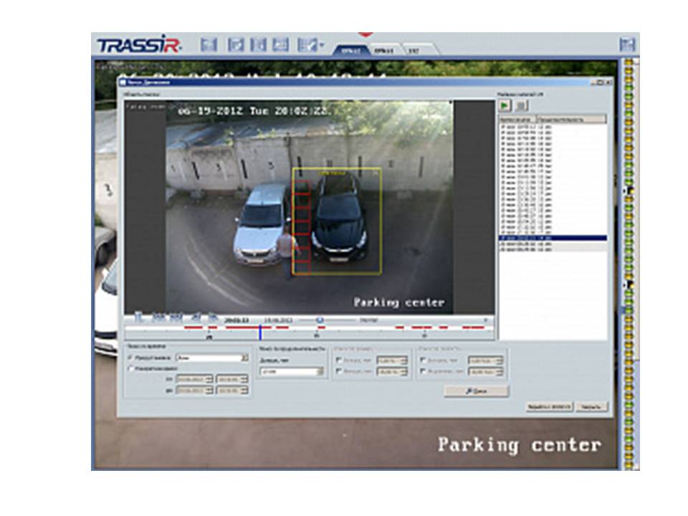
Task: Open the dropdown beside the checked option in the first group
Action: tap(212, 358)
